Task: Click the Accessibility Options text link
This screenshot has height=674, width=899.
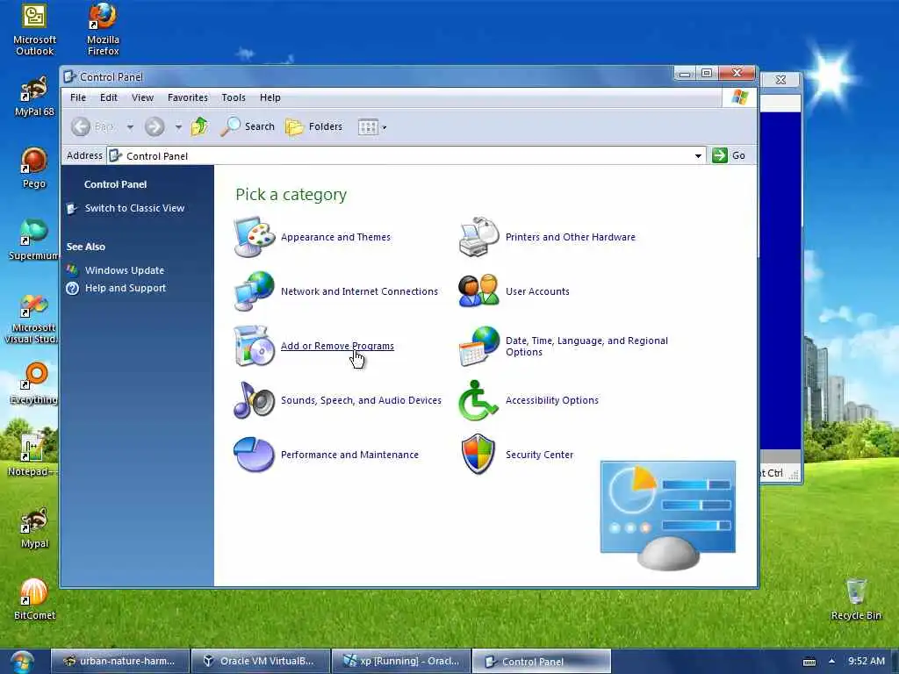Action: click(x=551, y=400)
